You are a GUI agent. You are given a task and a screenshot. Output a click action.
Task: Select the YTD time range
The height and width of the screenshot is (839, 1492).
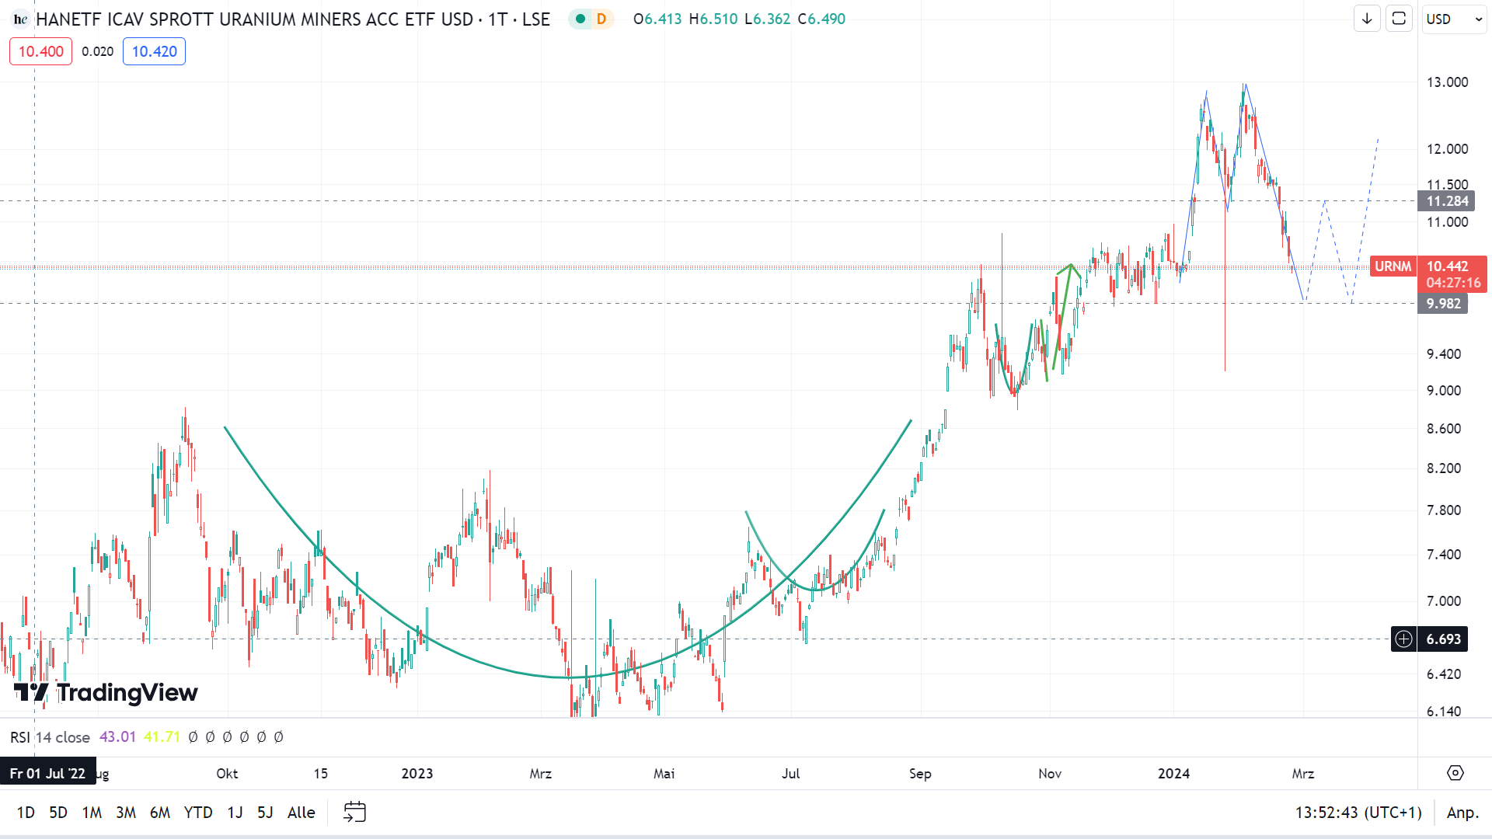pyautogui.click(x=198, y=812)
